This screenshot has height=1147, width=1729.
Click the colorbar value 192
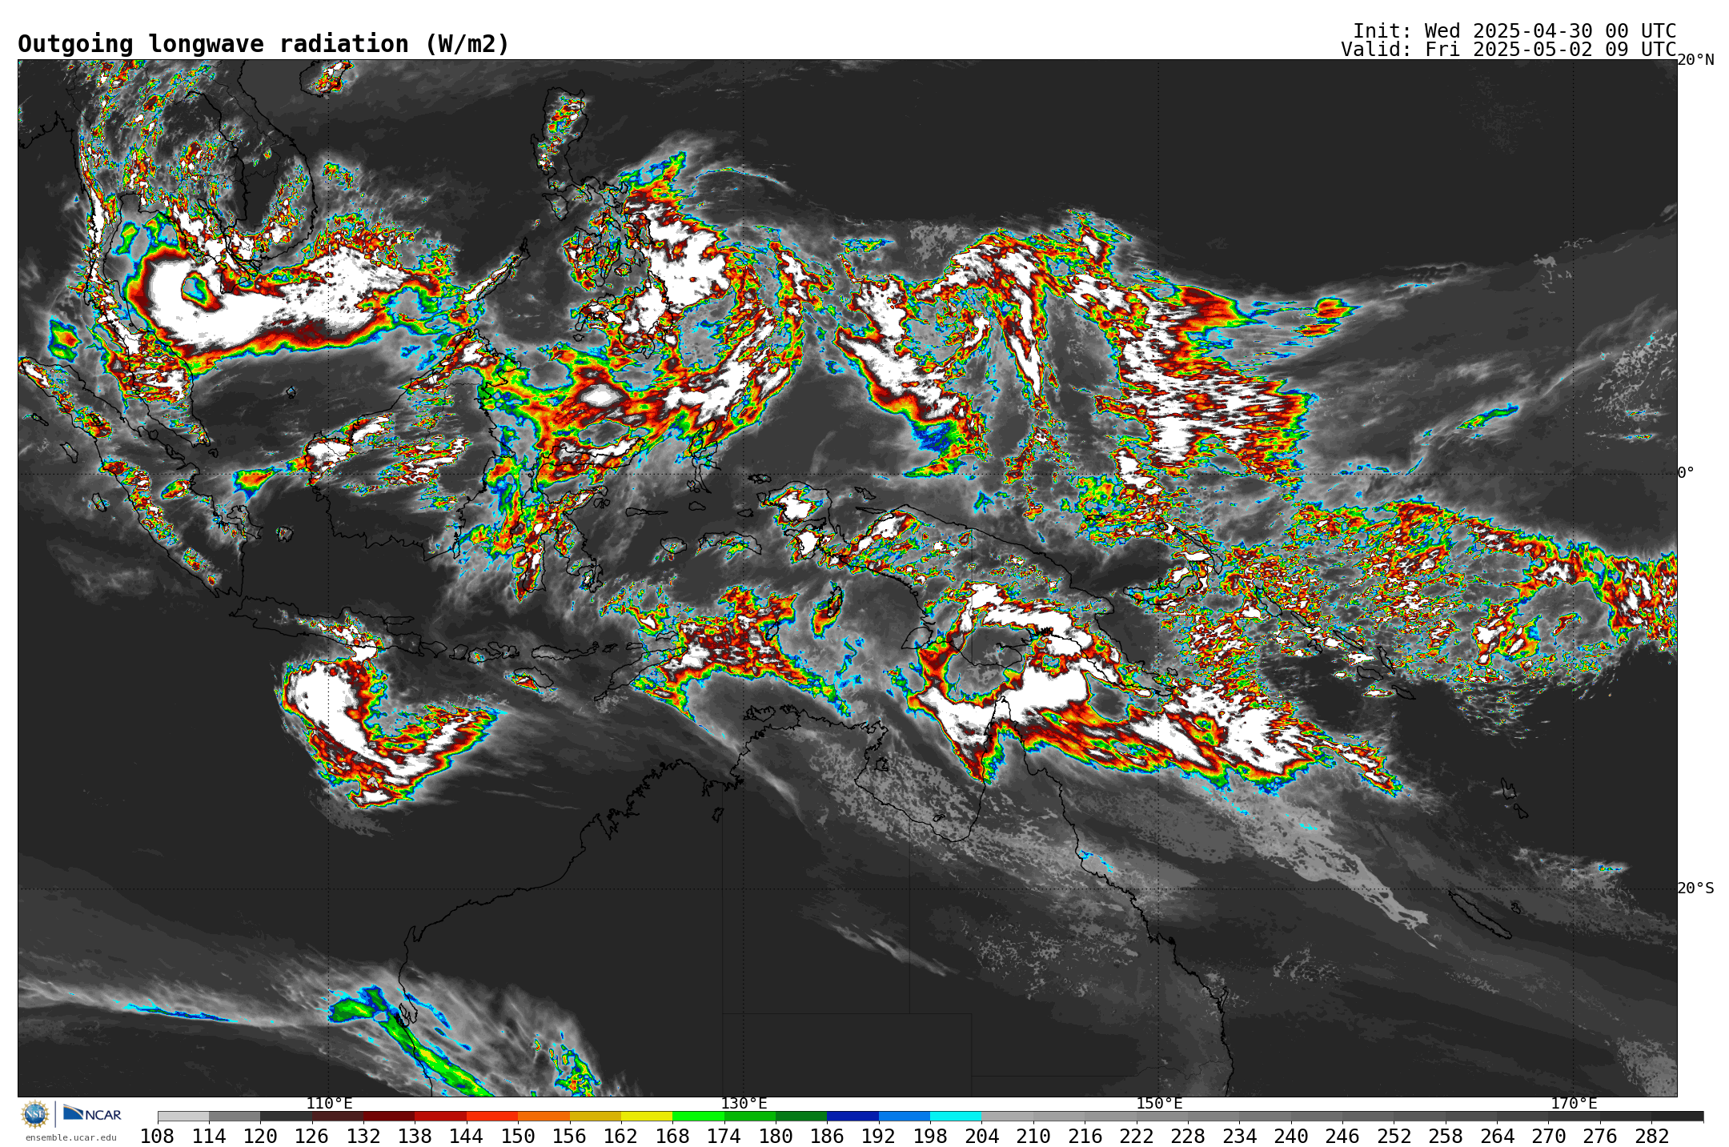point(878,1137)
